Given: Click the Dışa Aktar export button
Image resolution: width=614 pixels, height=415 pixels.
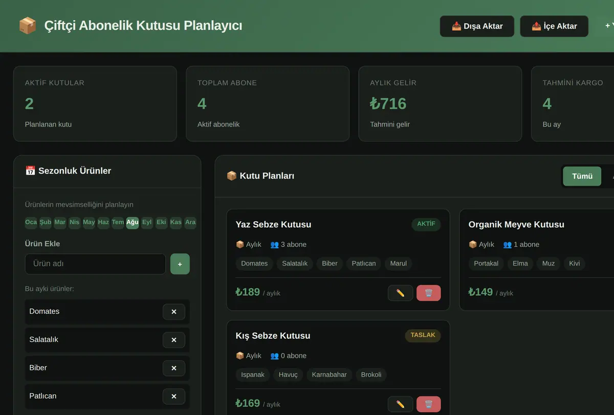Looking at the screenshot, I should pos(477,26).
